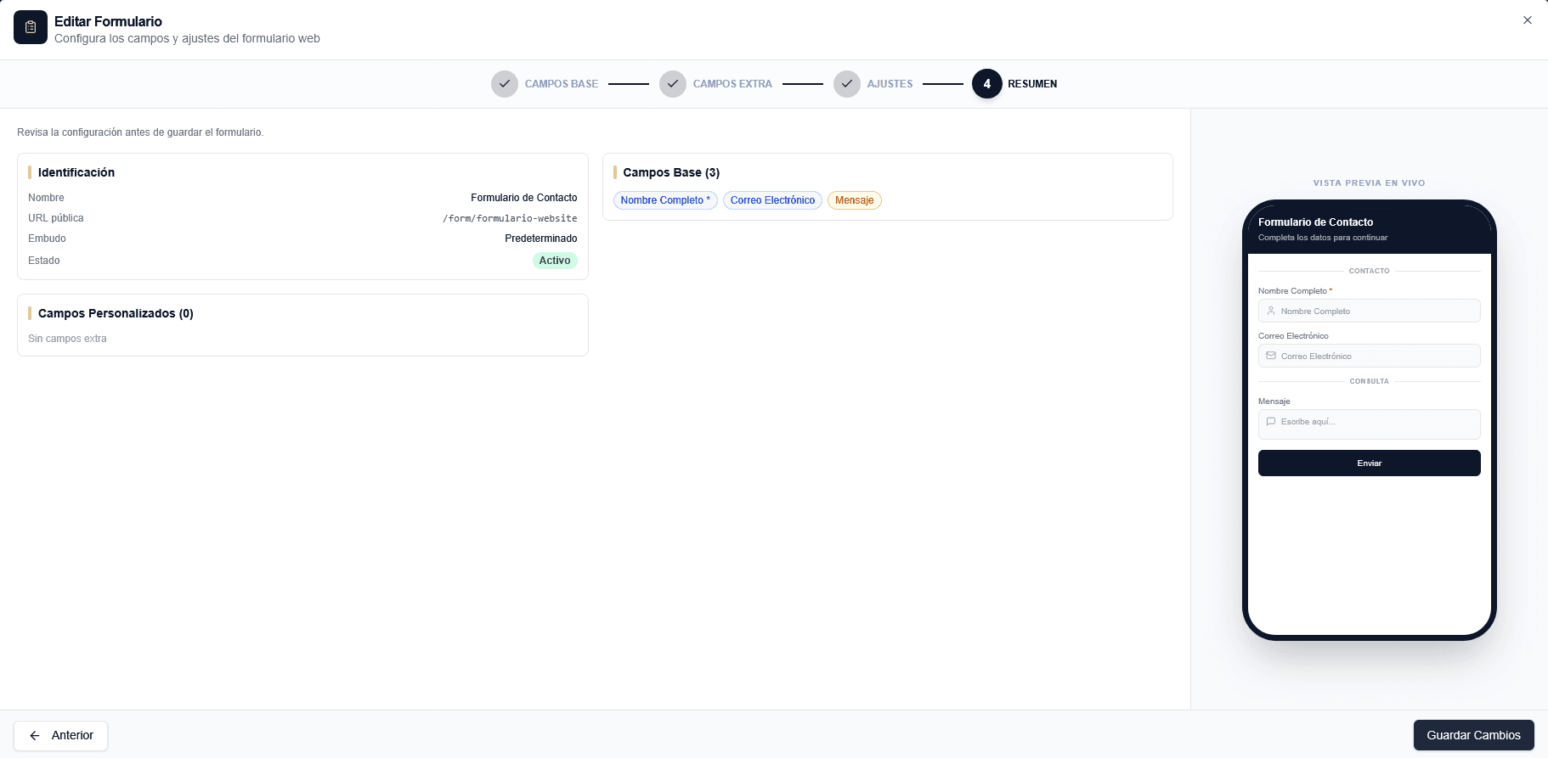Click the Anterior button

click(x=60, y=736)
